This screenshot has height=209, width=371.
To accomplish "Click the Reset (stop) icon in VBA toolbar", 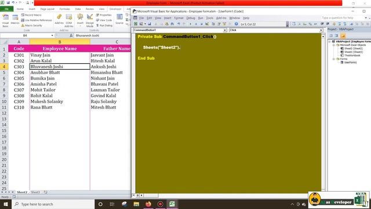I will pos(201,24).
